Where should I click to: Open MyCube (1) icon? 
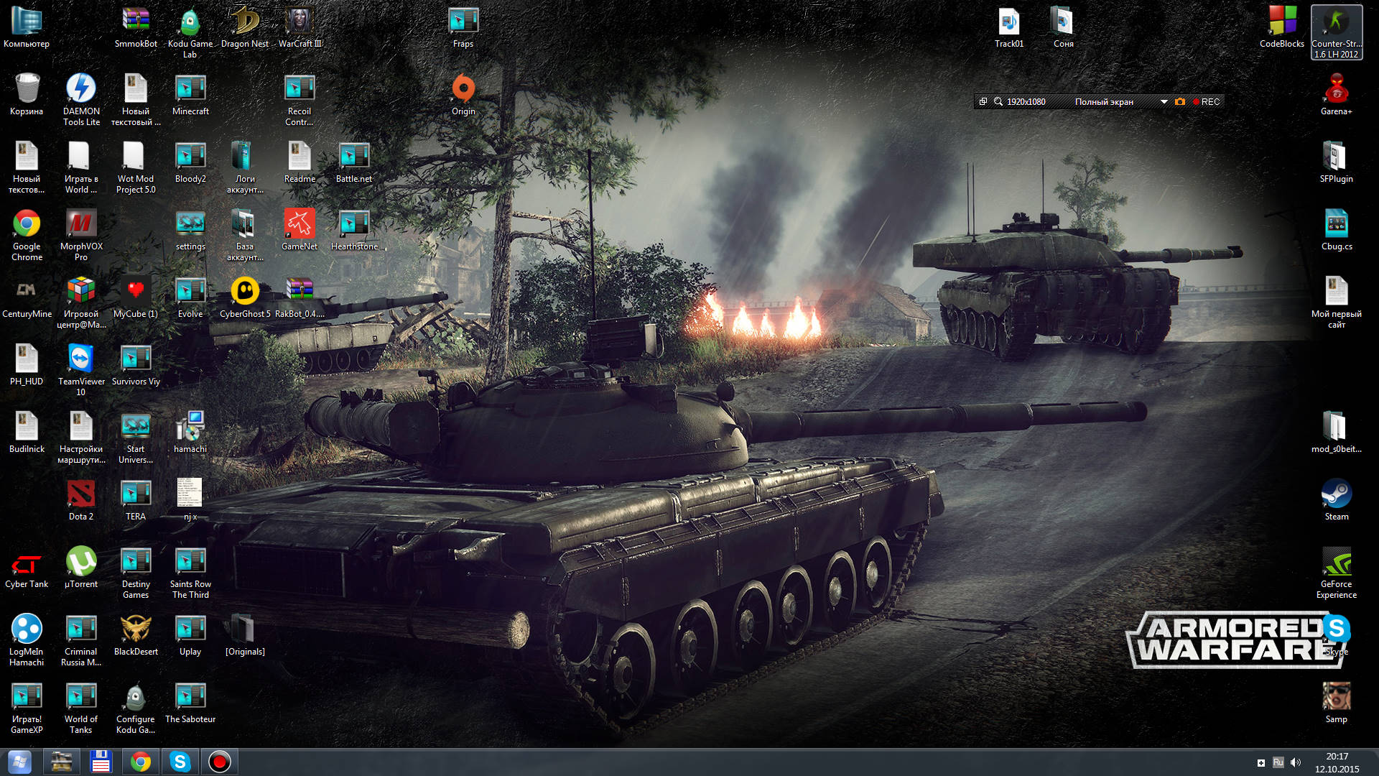pyautogui.click(x=136, y=297)
